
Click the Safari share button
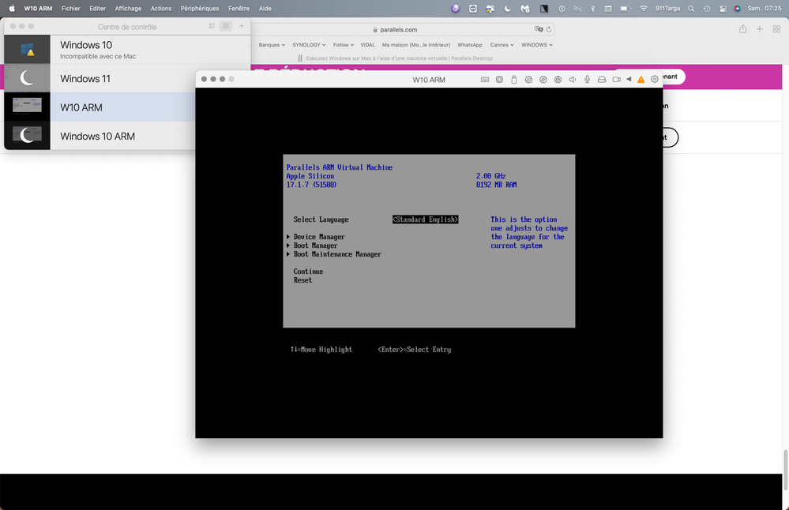click(742, 28)
